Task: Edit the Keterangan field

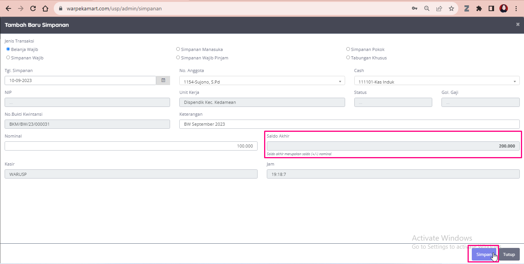Action: pos(349,124)
